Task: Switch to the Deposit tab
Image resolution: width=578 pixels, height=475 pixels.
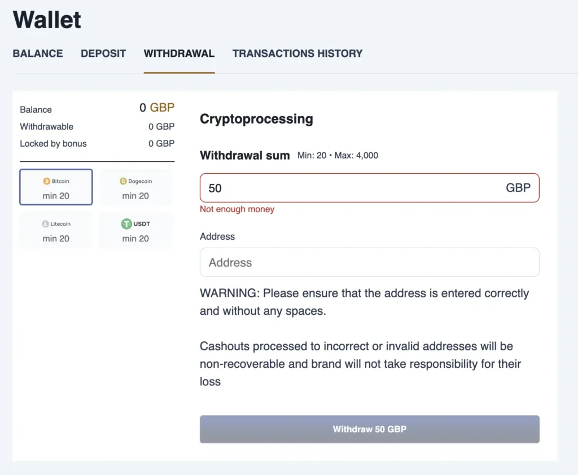Action: (x=103, y=54)
